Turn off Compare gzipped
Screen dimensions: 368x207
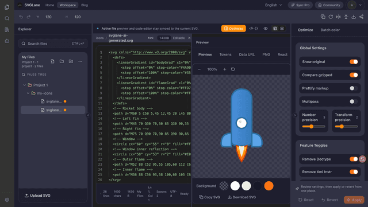[x=354, y=75]
